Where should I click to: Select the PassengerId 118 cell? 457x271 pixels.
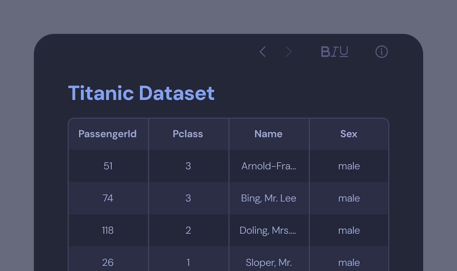pyautogui.click(x=108, y=231)
